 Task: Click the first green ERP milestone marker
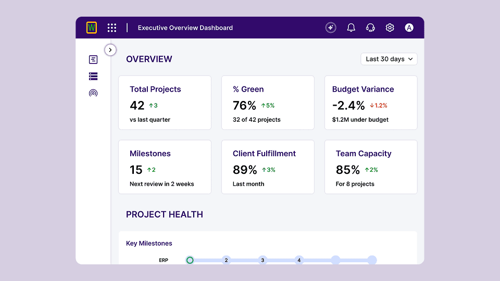tap(190, 260)
